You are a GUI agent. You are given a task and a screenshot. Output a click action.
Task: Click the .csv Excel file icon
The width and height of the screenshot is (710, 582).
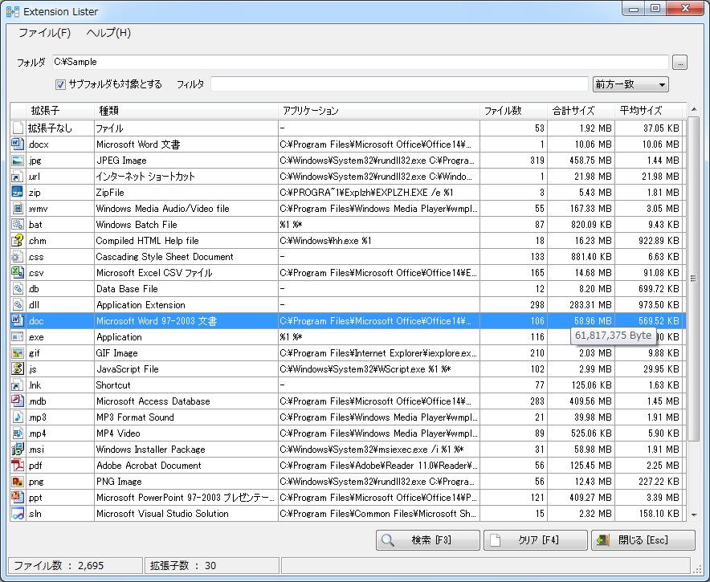[x=18, y=273]
